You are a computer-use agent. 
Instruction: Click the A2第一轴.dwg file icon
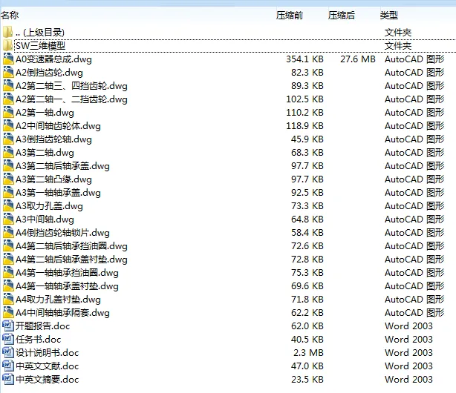pos(8,113)
